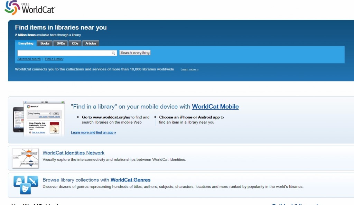Open the Identities Network diagram thumbnail

point(26,158)
